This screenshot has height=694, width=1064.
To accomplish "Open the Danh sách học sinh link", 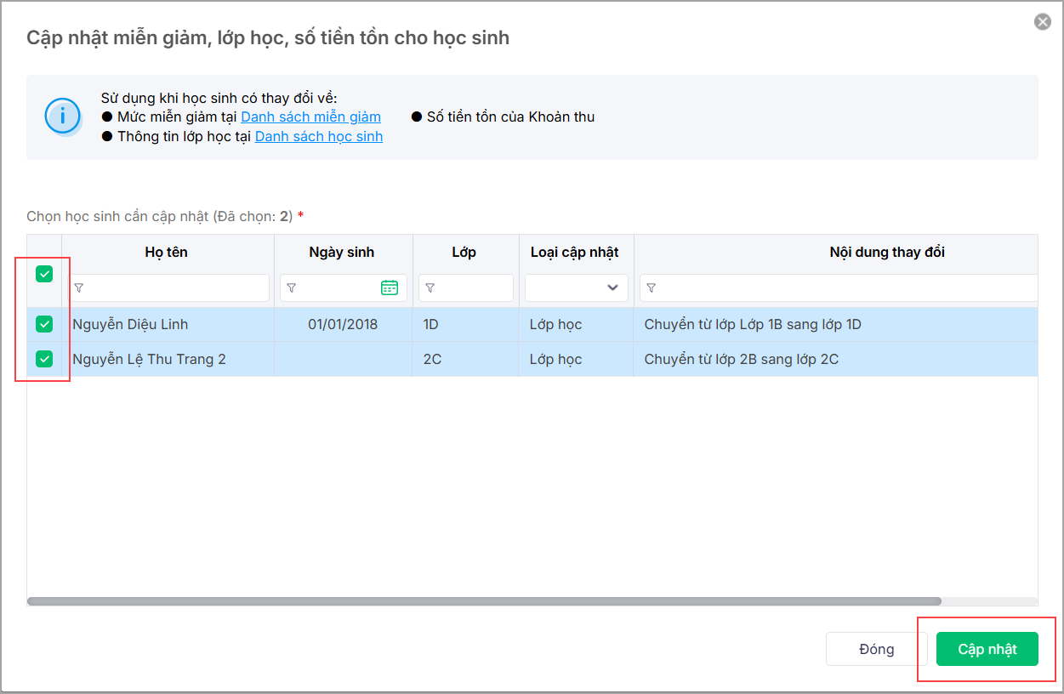I will (319, 136).
